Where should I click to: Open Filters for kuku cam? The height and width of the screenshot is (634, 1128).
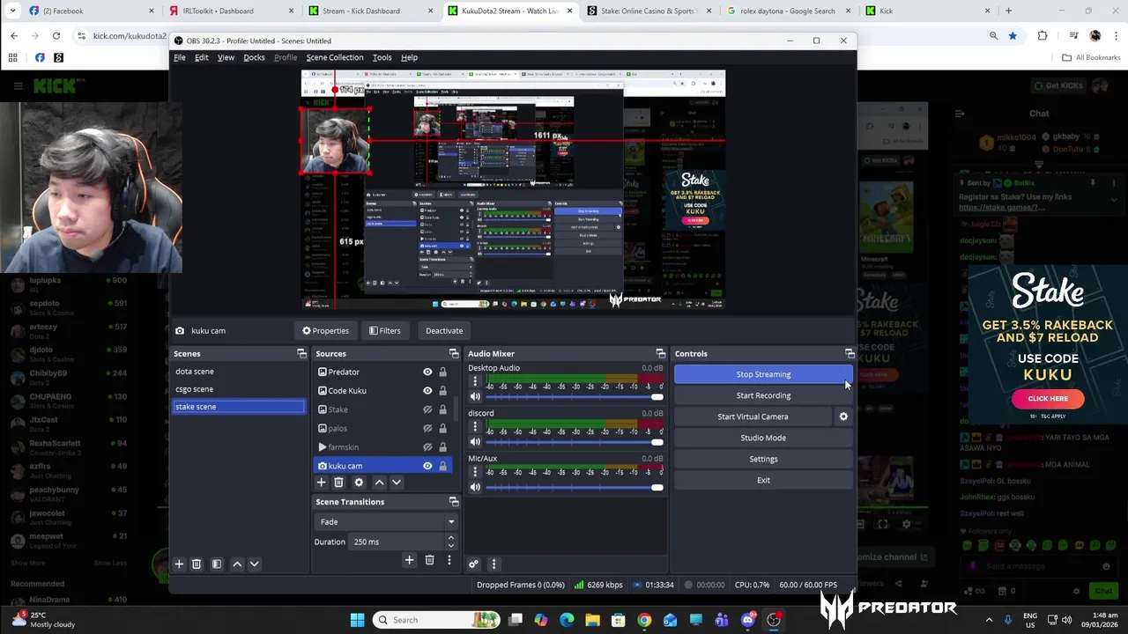pos(384,331)
